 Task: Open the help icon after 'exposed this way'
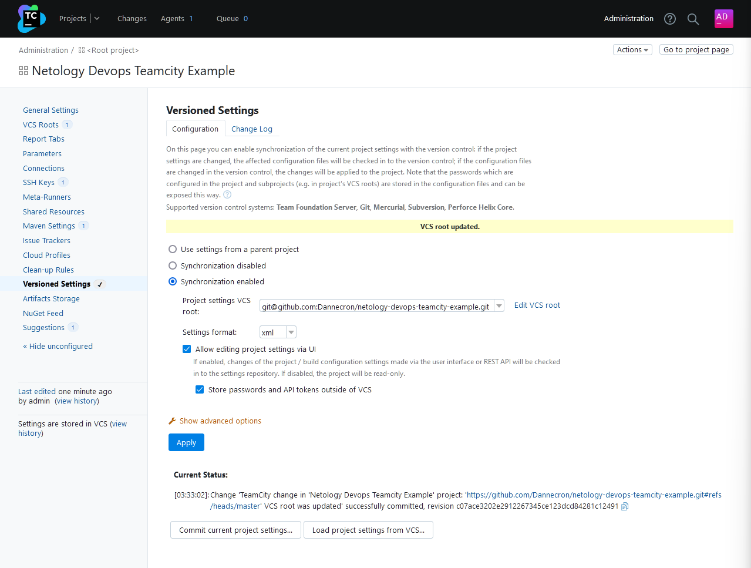coord(227,194)
